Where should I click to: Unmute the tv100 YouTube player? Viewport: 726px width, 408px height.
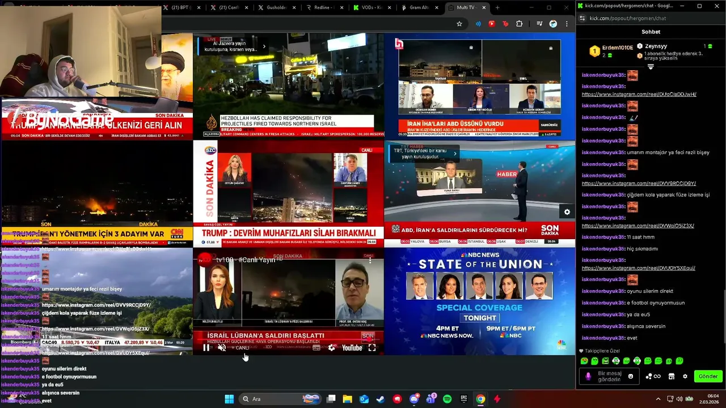click(x=222, y=348)
